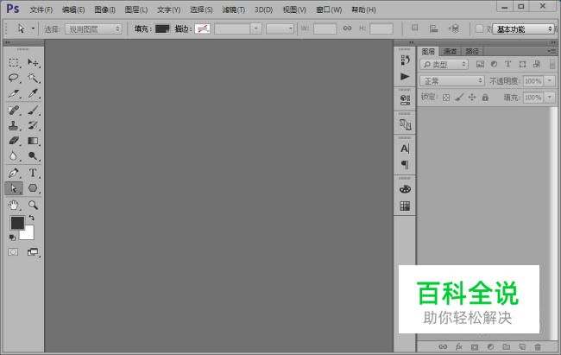Select the Healing Brush tool
This screenshot has height=355, width=561.
(x=14, y=110)
